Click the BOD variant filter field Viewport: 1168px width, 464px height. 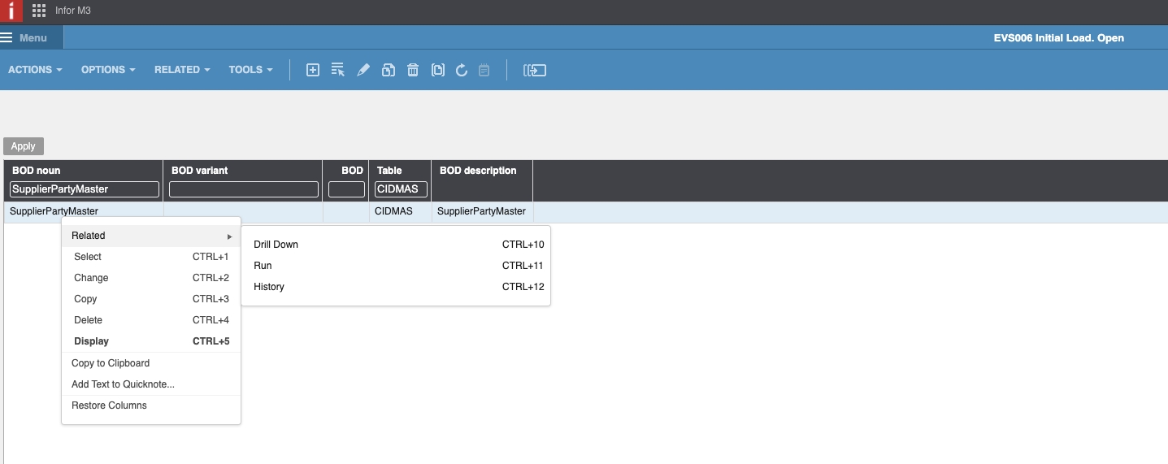point(244,189)
